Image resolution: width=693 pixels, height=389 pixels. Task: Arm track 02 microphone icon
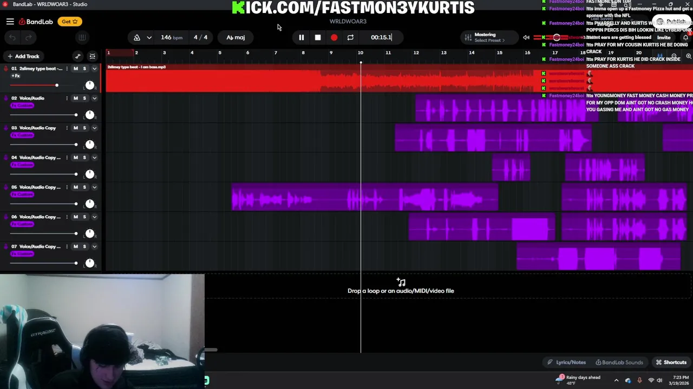click(6, 98)
